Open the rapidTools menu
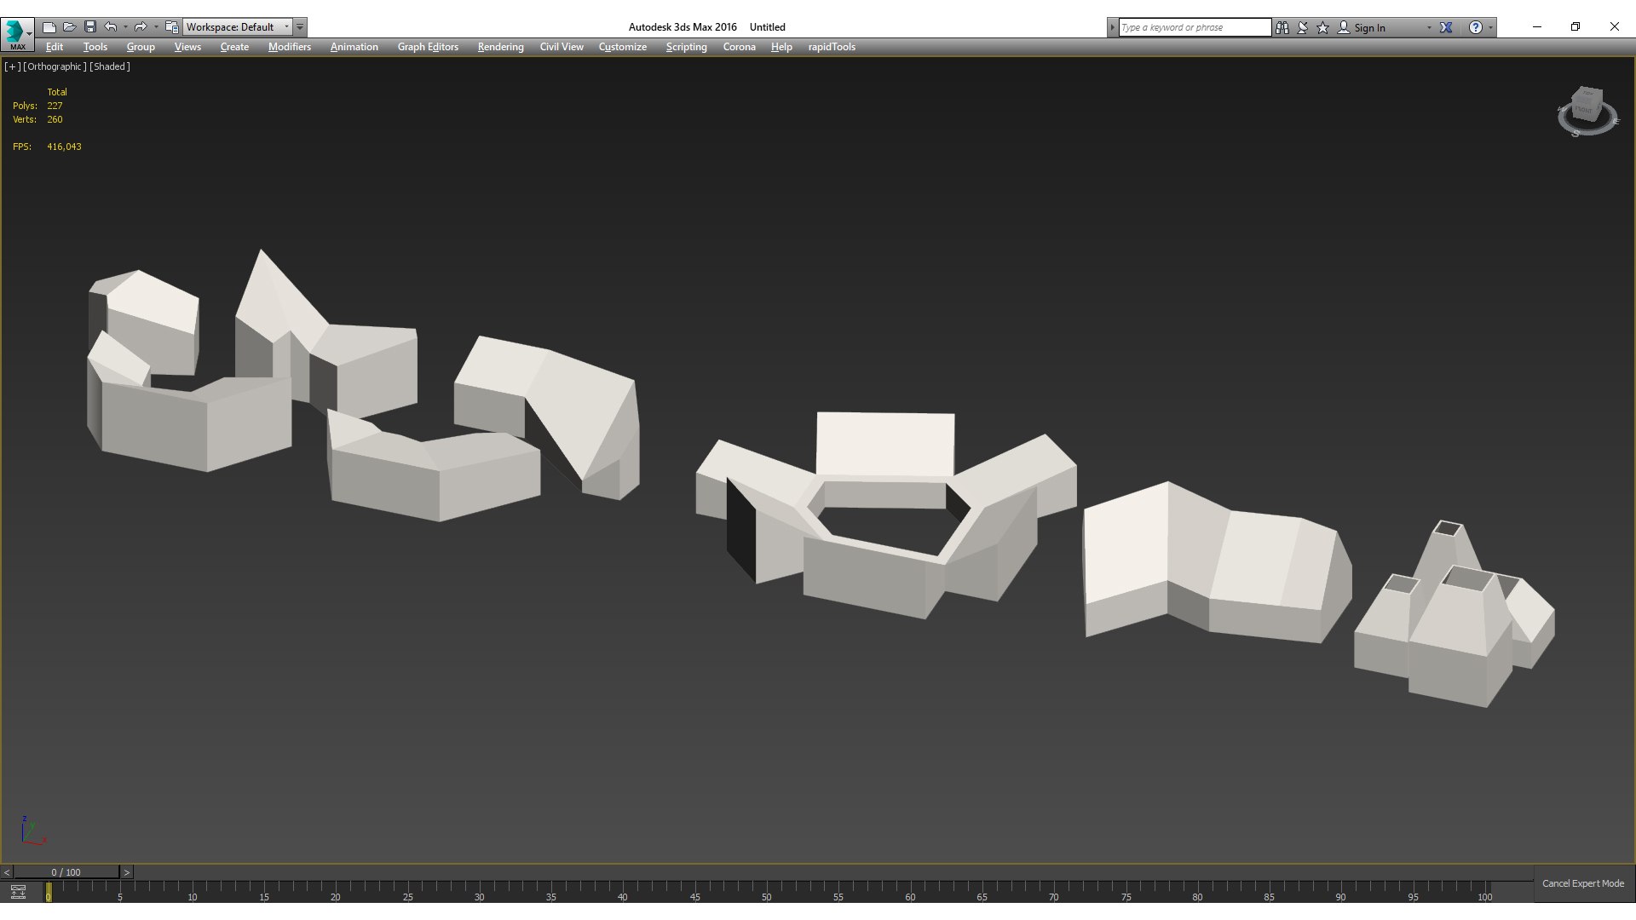The image size is (1636, 920). pos(832,47)
